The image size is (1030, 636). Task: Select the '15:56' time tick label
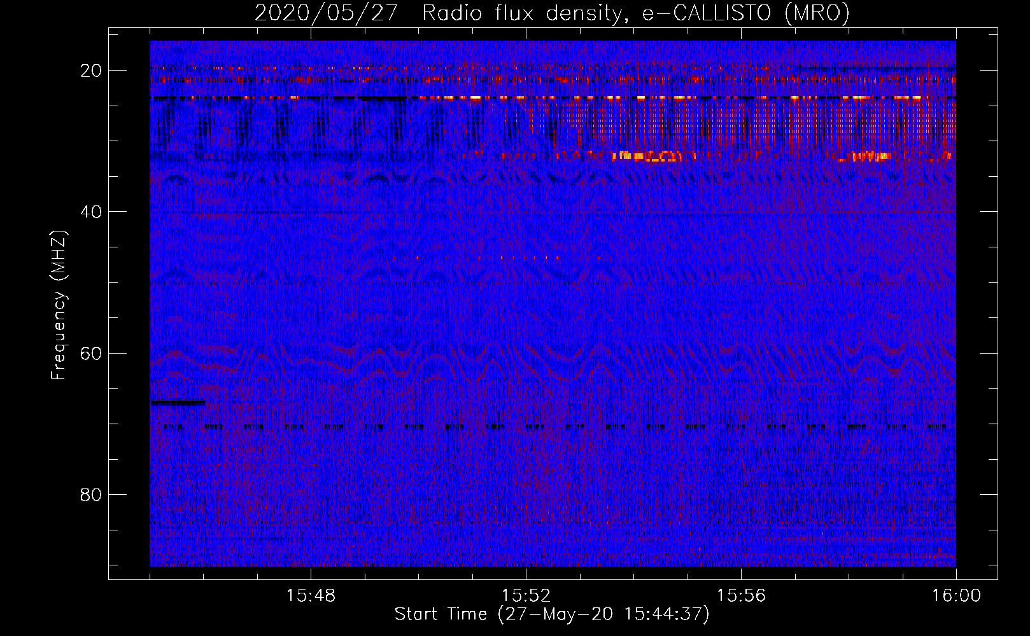click(x=741, y=596)
